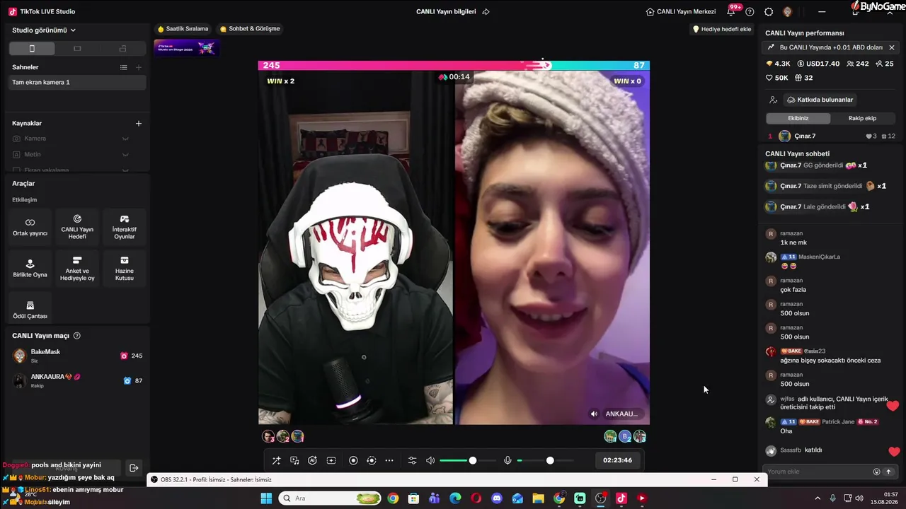Click Hediye hedefi ekle
Image resolution: width=906 pixels, height=509 pixels.
tap(721, 29)
